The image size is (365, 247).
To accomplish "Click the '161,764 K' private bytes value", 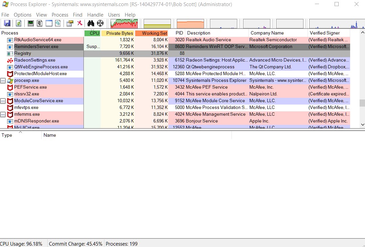I will click(124, 60).
